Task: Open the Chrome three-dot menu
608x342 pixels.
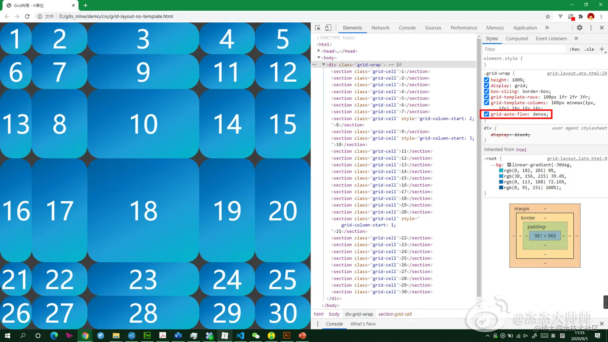Action: (x=601, y=16)
